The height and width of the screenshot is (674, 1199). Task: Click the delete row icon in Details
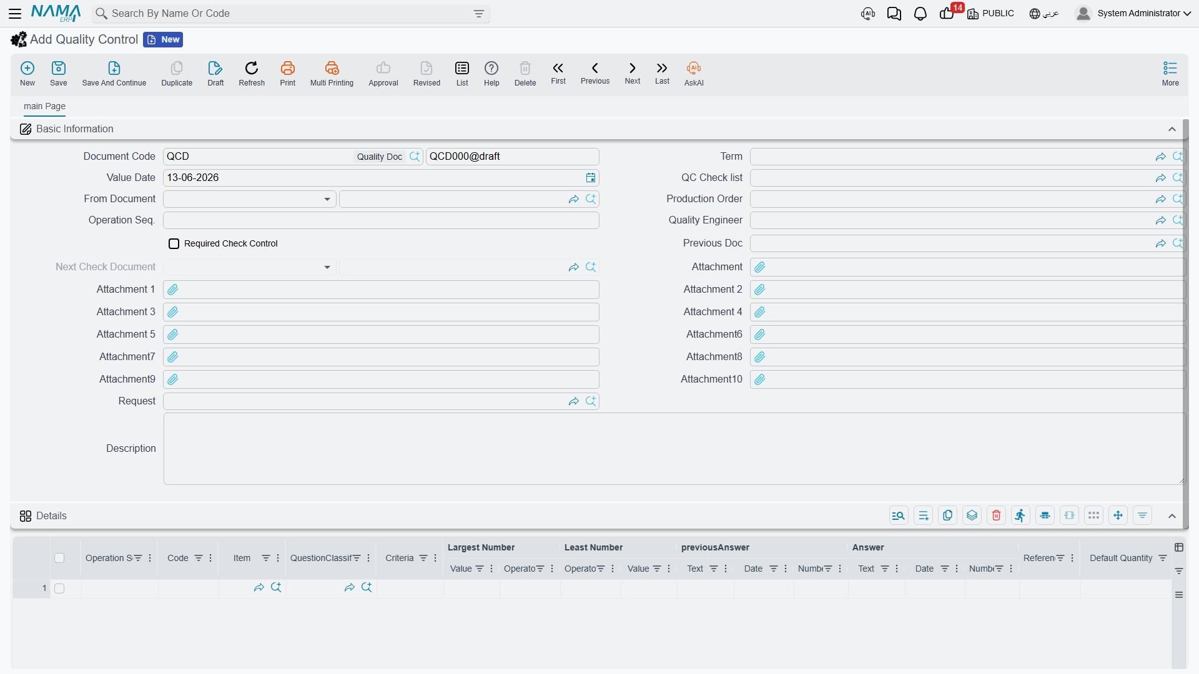tap(997, 515)
